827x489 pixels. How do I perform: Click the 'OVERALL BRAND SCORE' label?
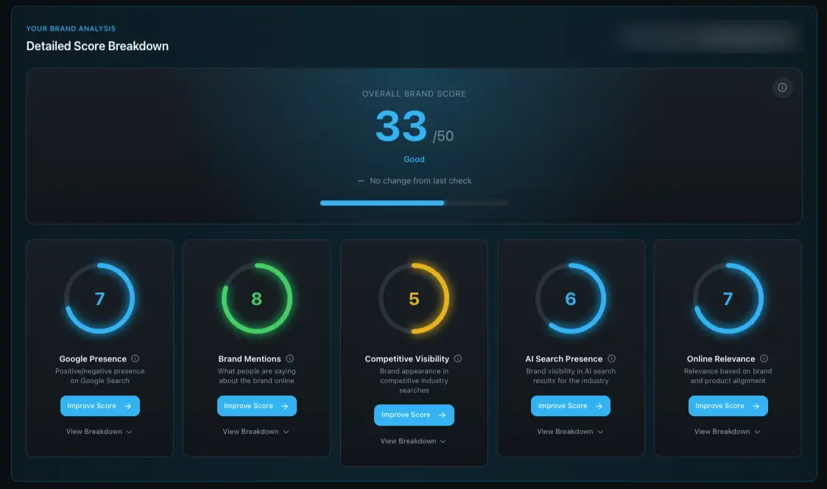tap(414, 94)
